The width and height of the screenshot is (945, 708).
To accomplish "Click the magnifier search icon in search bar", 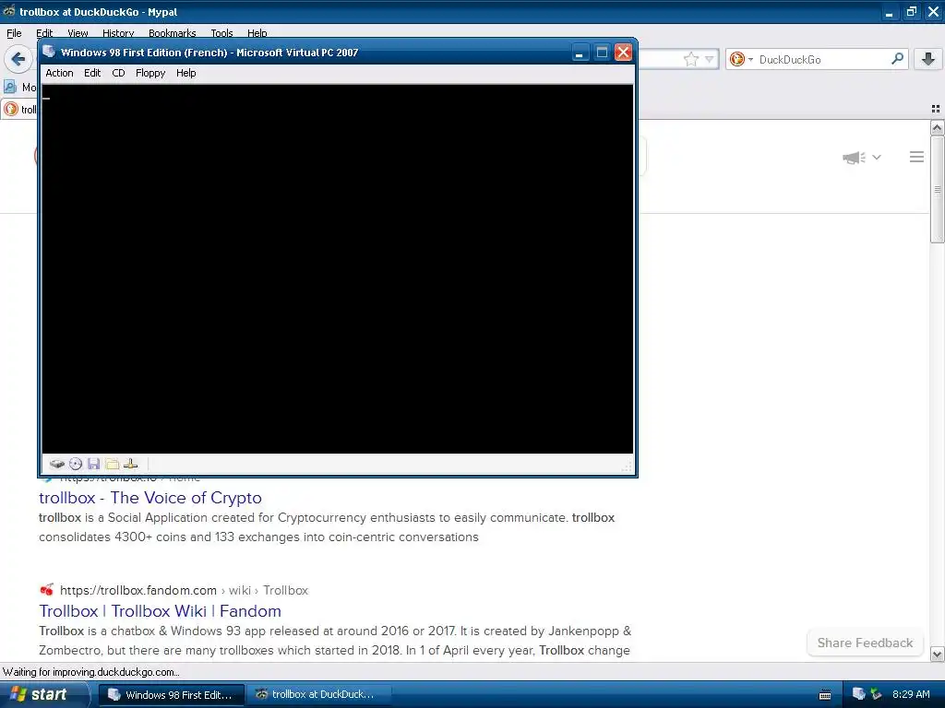I will point(897,58).
